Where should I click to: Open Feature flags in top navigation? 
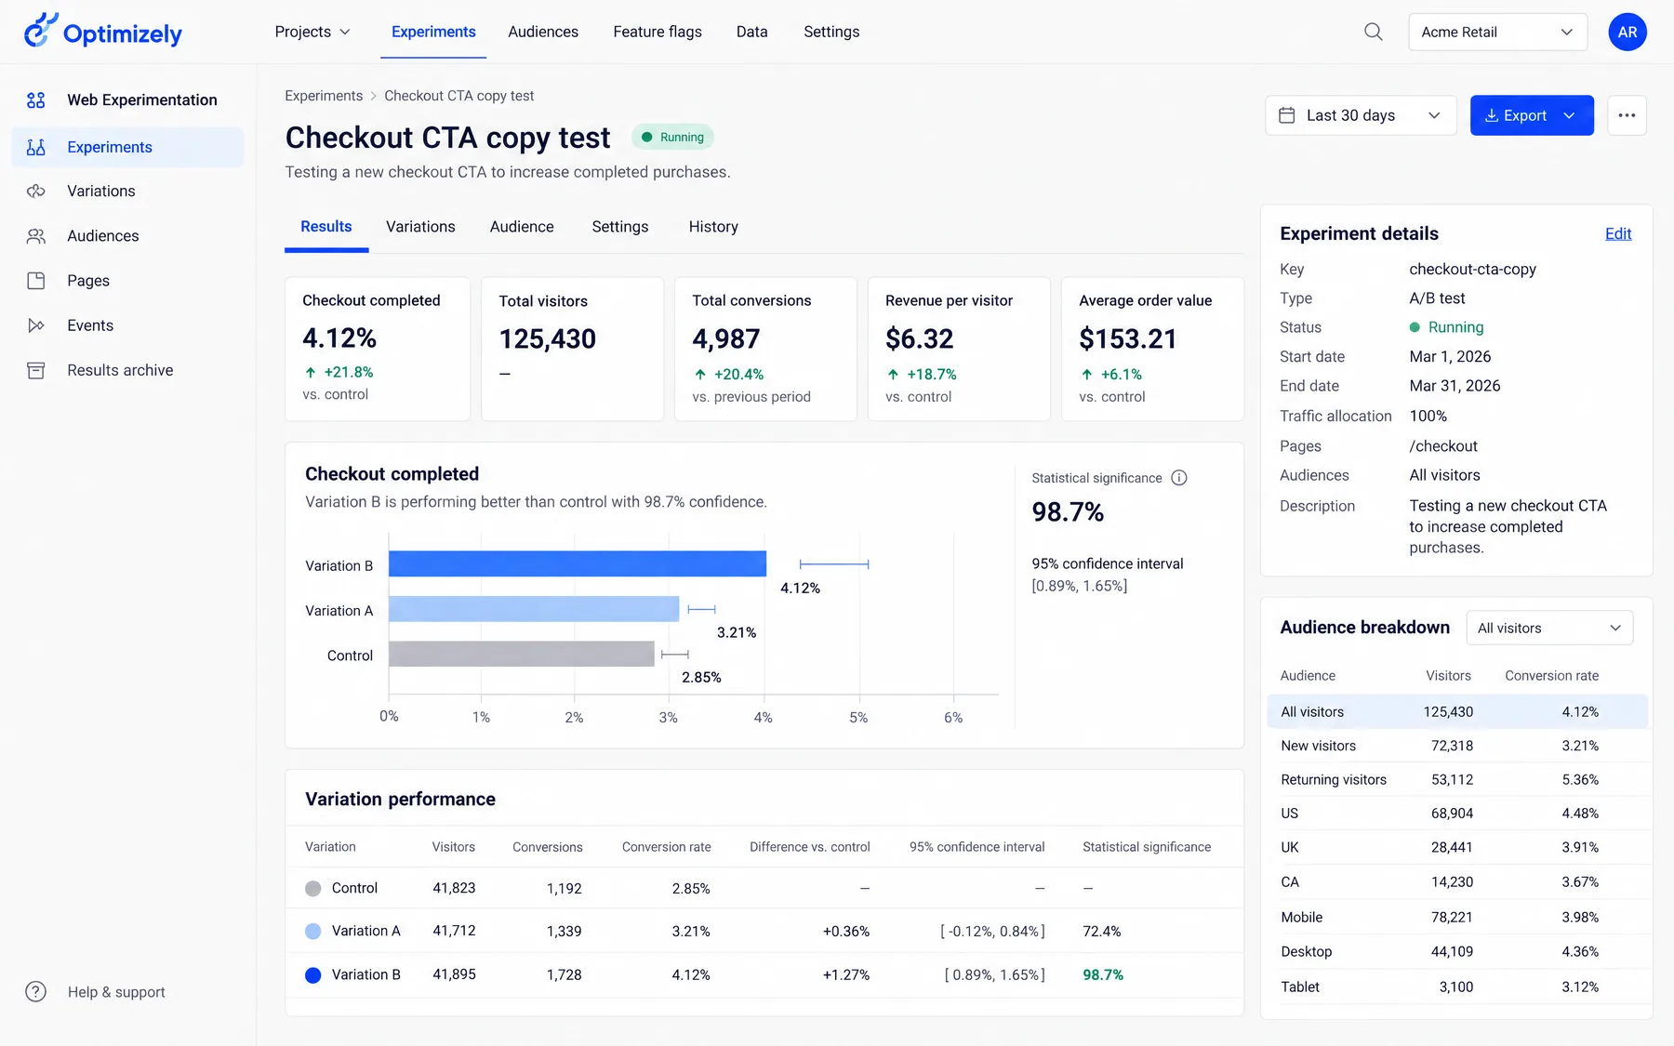658,32
